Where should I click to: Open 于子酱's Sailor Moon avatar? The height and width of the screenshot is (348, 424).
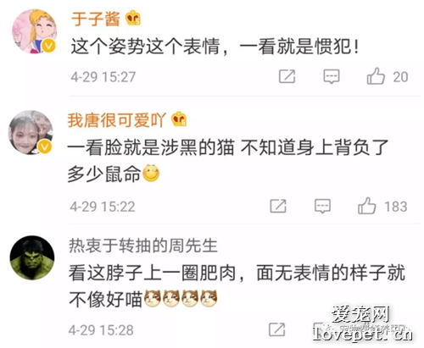34,31
